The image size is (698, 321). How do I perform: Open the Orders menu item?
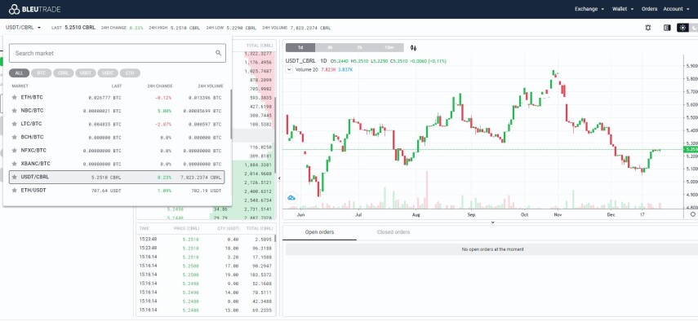[x=649, y=9]
